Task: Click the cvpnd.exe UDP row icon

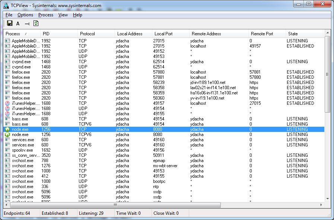Action: (7, 67)
